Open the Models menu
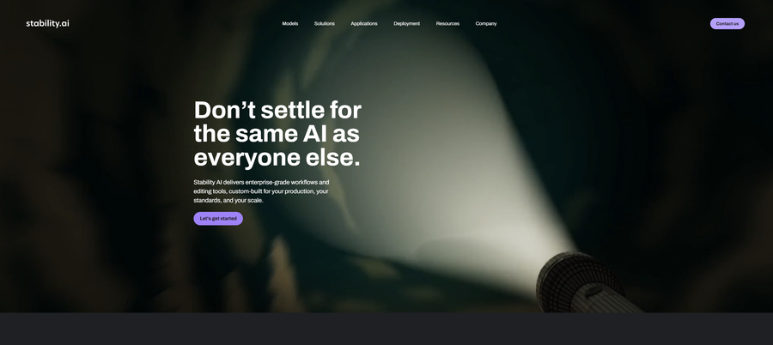This screenshot has width=773, height=345. coord(290,24)
